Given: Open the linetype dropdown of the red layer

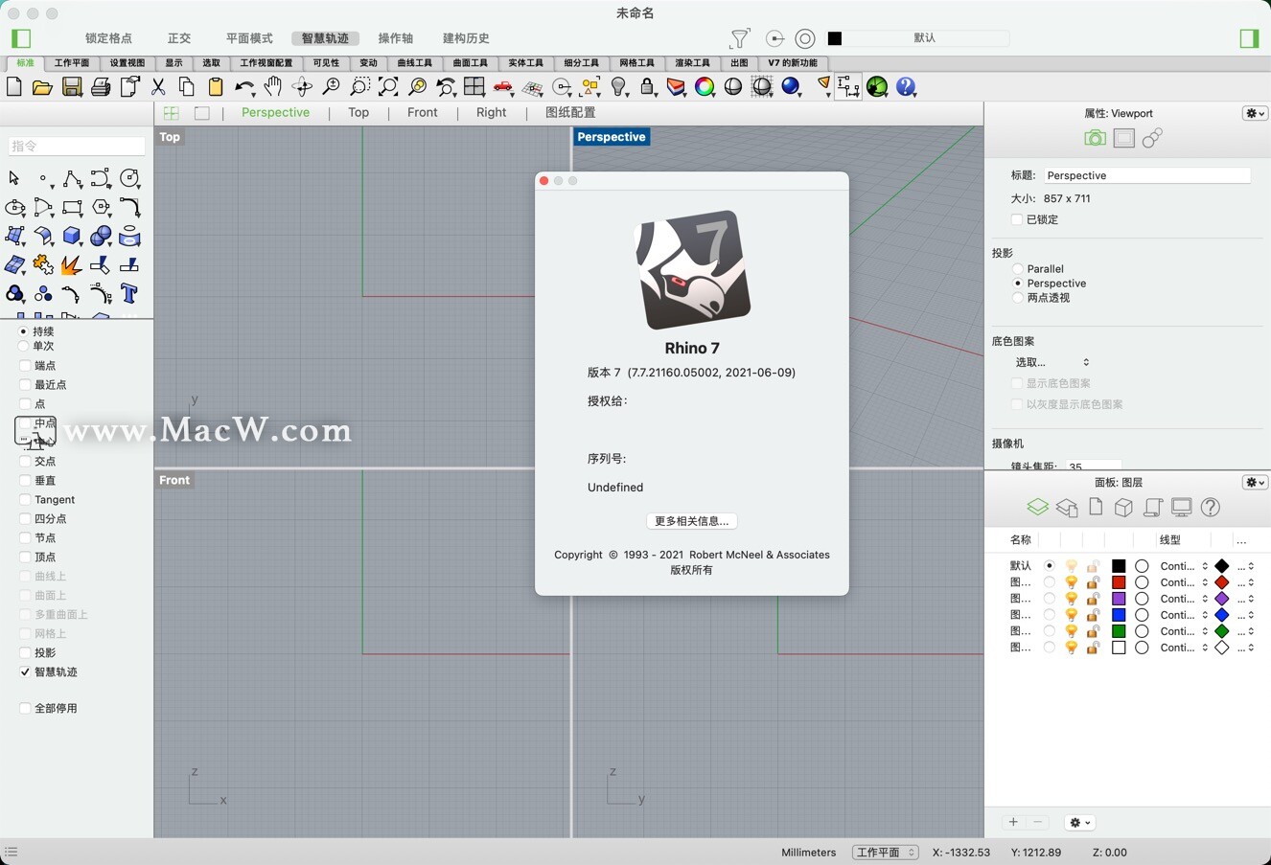Looking at the screenshot, I should 1184,582.
